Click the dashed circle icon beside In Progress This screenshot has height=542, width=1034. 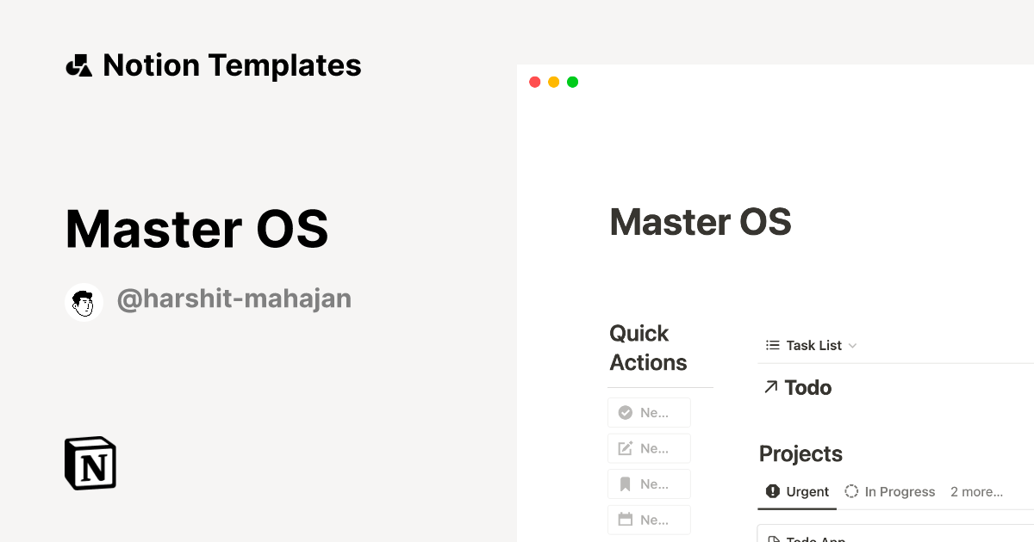[x=851, y=491]
